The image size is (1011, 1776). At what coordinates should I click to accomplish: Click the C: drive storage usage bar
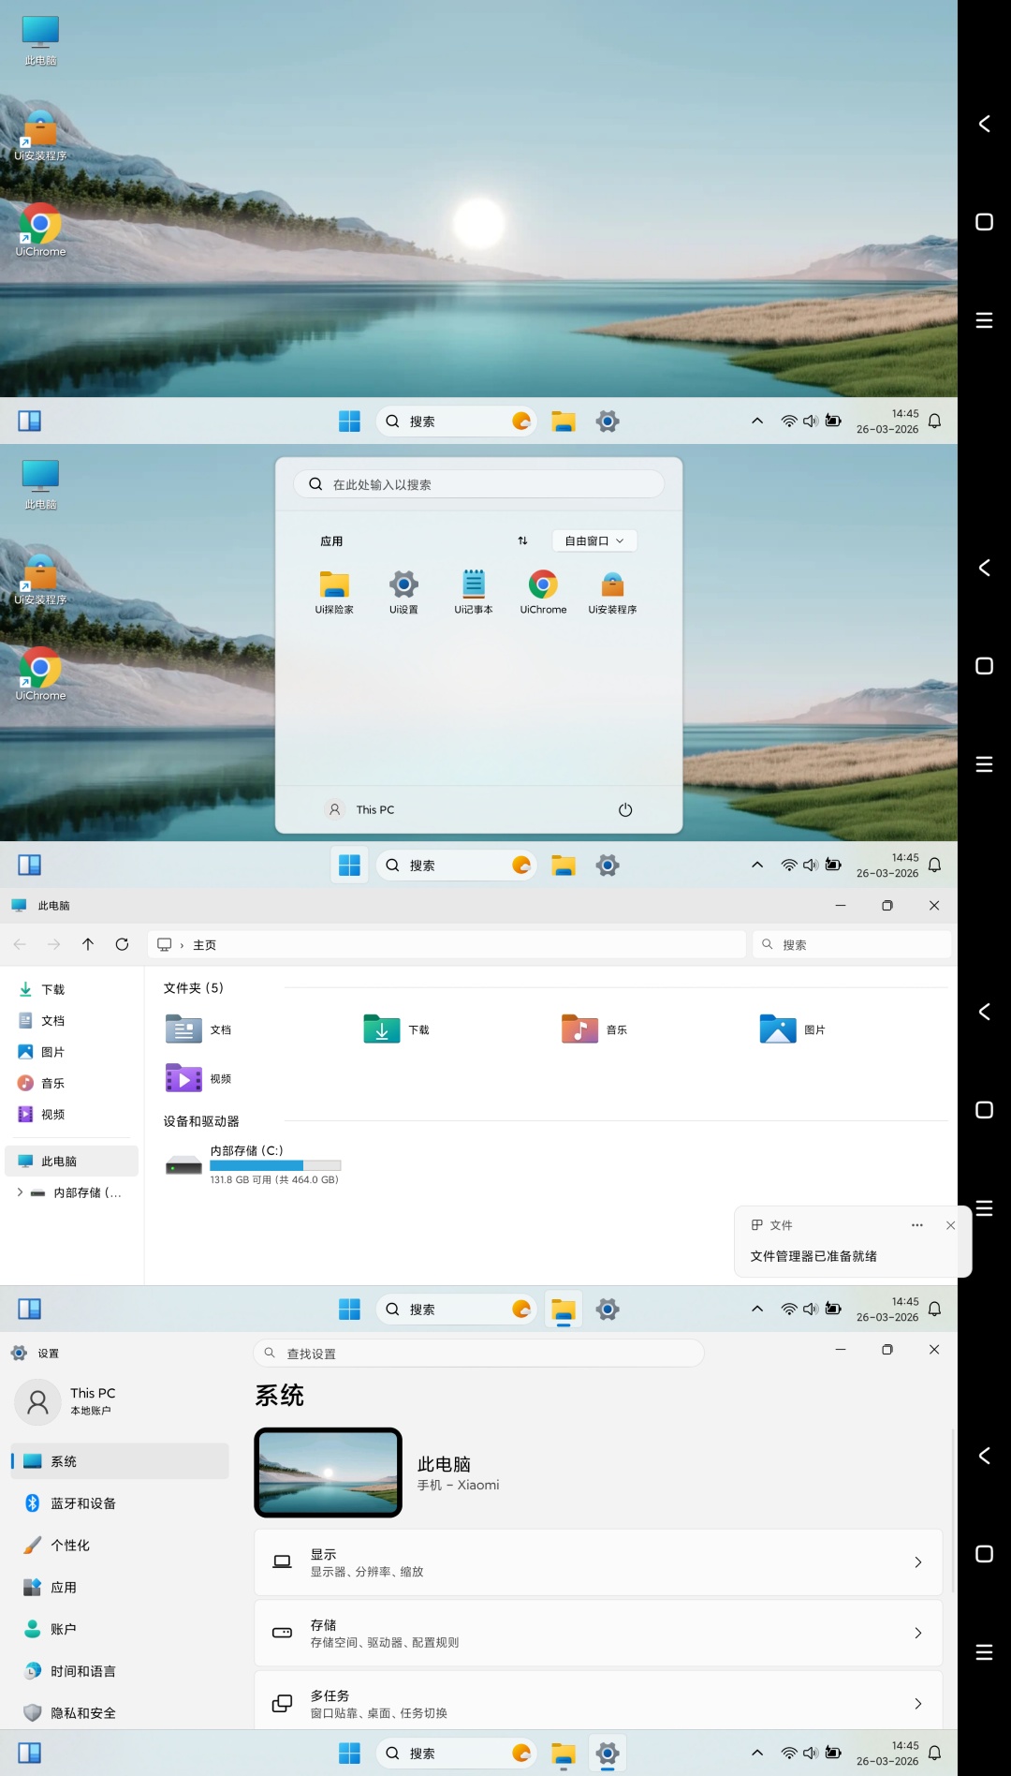(275, 1165)
